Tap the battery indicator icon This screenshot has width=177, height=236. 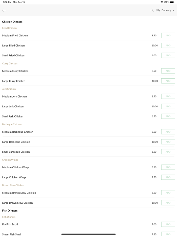tap(172, 2)
